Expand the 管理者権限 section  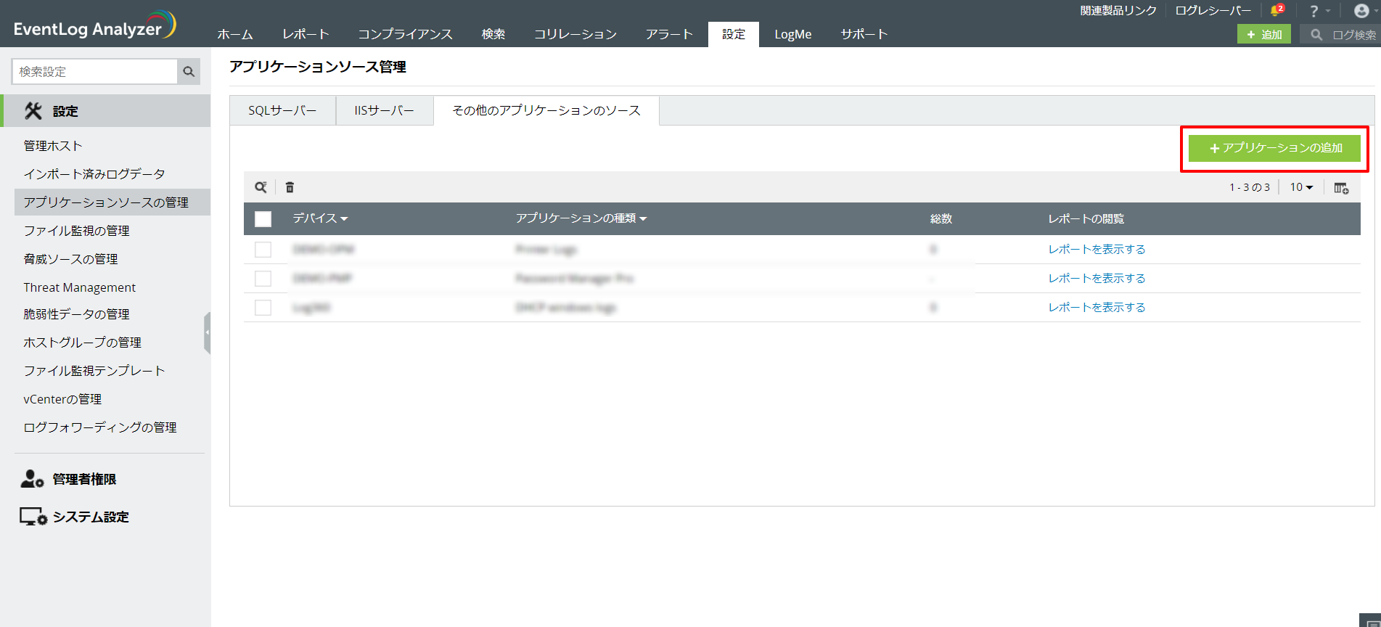[84, 479]
